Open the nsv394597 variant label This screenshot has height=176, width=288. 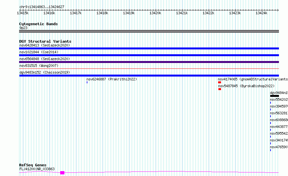(x=279, y=106)
